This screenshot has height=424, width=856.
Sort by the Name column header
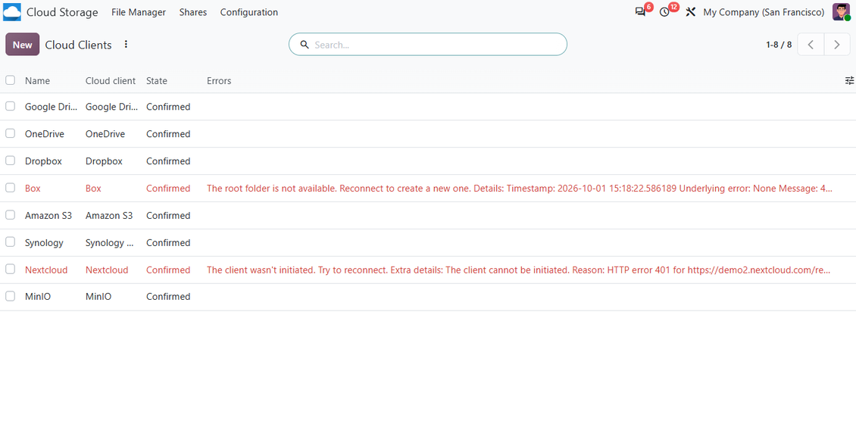[x=37, y=81]
